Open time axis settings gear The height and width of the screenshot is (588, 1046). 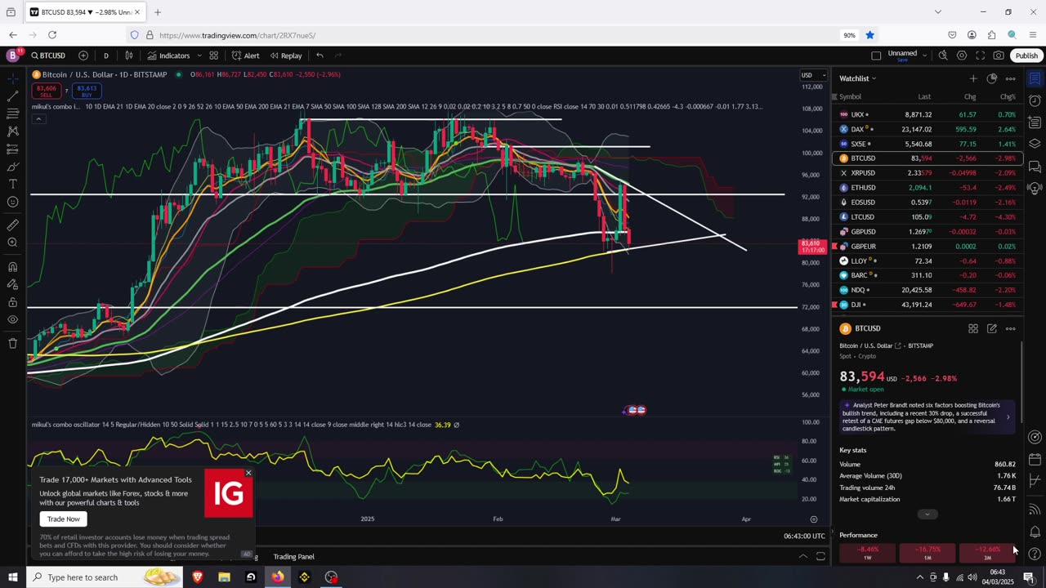pyautogui.click(x=814, y=519)
